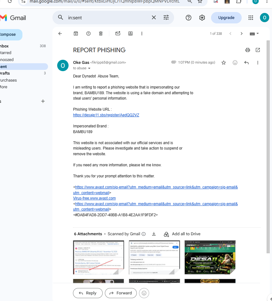Image resolution: width=272 pixels, height=301 pixels.
Task: Show the older message arrow
Action: click(241, 34)
